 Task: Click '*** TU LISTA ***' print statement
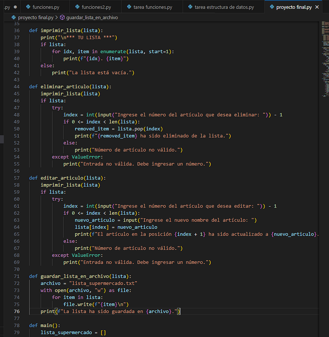[79, 38]
